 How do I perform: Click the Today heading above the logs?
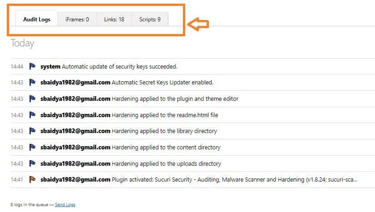pyautogui.click(x=22, y=44)
